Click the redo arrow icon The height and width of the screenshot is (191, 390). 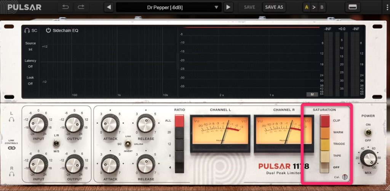(x=81, y=7)
